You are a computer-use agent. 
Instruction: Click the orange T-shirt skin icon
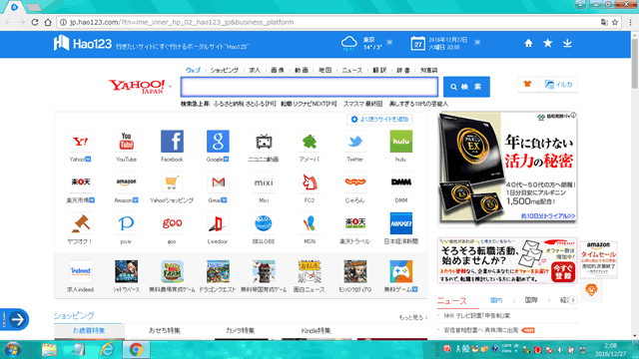[528, 84]
